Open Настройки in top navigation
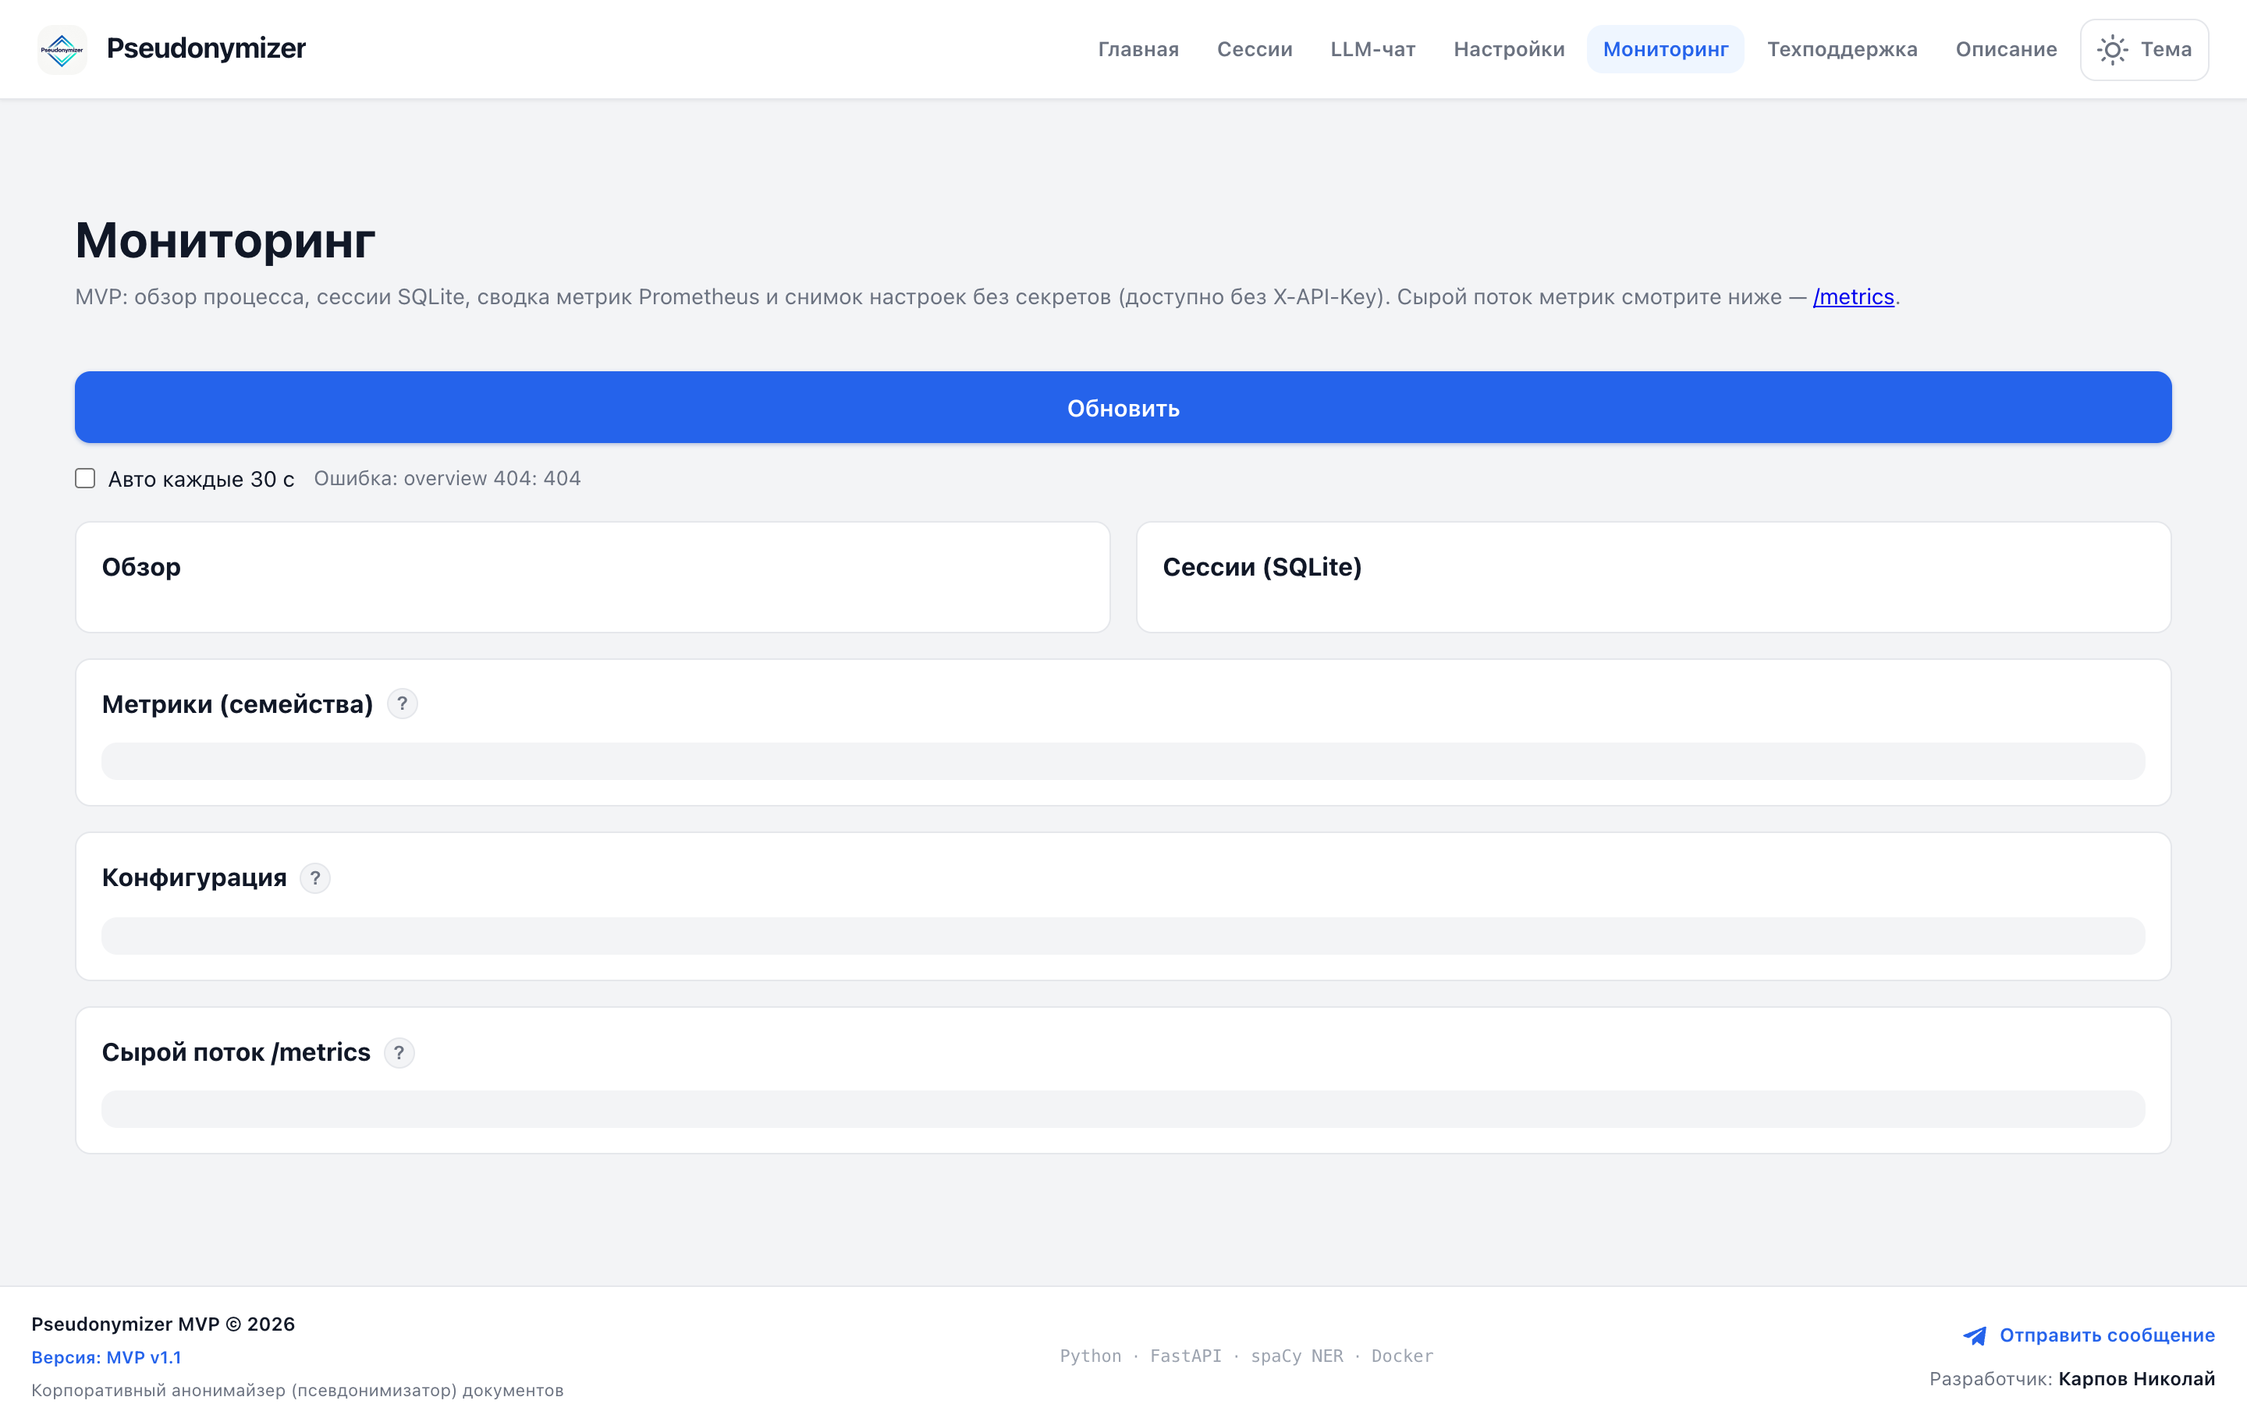The width and height of the screenshot is (2247, 1404). (x=1509, y=49)
